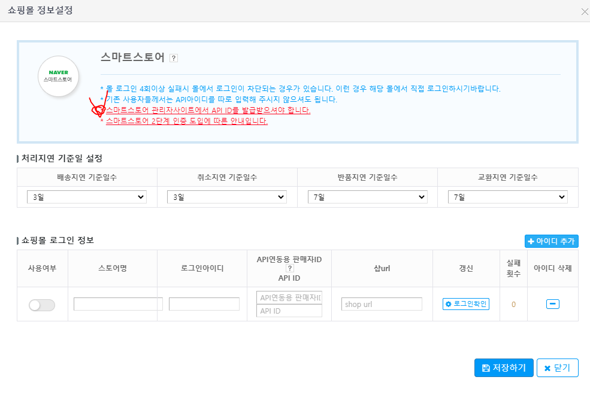Click the 로그인아이디 column header
This screenshot has width=590, height=398.
(x=202, y=268)
